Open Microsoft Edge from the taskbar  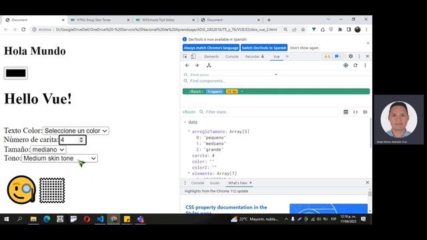point(47,219)
